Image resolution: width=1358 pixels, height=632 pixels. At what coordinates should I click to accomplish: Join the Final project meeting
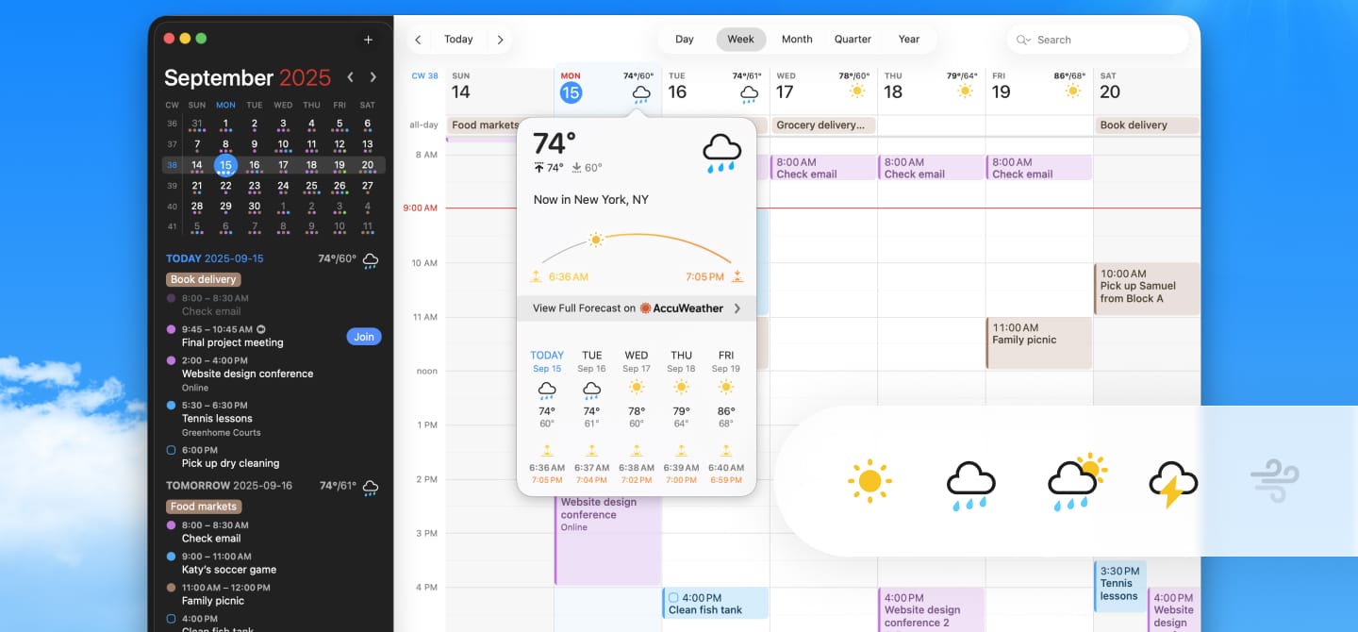(x=364, y=337)
